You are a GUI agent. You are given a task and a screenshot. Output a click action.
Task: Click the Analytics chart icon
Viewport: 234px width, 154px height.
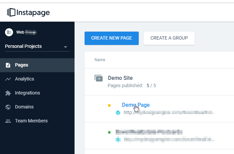[8, 79]
